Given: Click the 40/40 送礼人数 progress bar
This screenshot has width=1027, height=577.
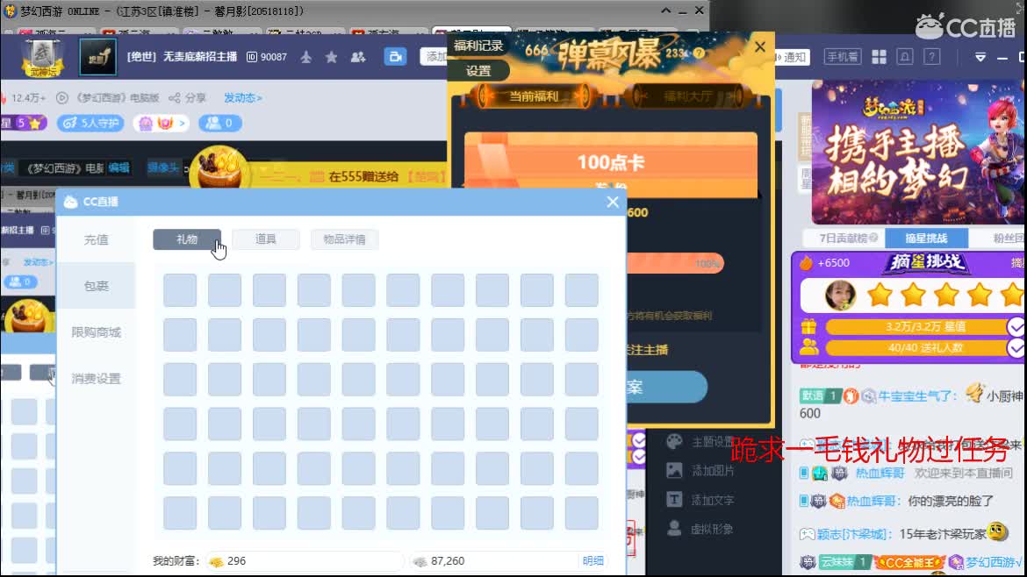Looking at the screenshot, I should click(925, 347).
